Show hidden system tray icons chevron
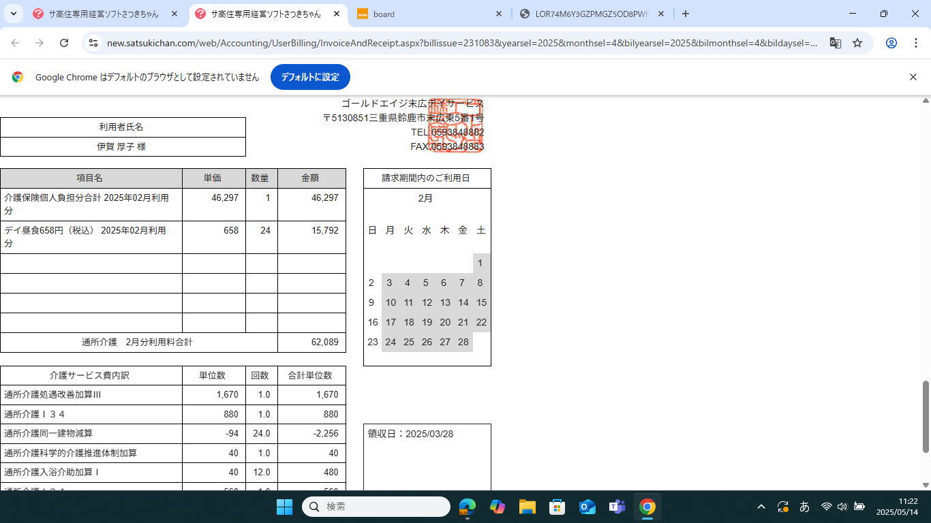The height and width of the screenshot is (523, 931). point(761,507)
